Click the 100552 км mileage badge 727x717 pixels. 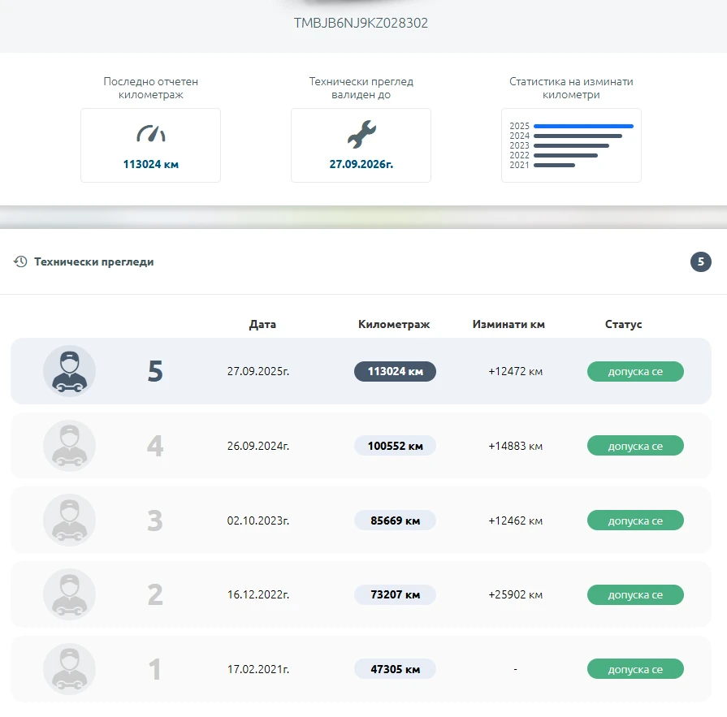point(395,446)
